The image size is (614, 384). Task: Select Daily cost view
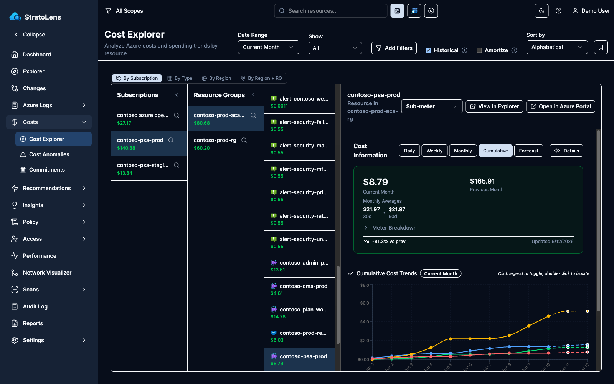(x=409, y=151)
